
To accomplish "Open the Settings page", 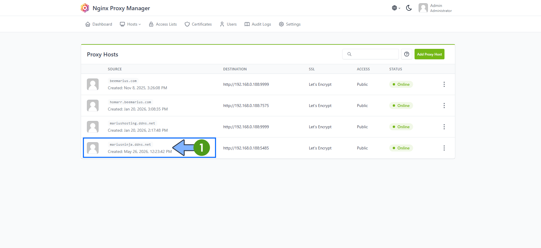I will click(x=290, y=24).
